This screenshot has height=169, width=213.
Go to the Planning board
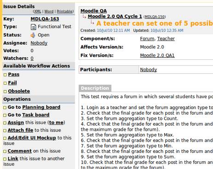click(x=41, y=107)
